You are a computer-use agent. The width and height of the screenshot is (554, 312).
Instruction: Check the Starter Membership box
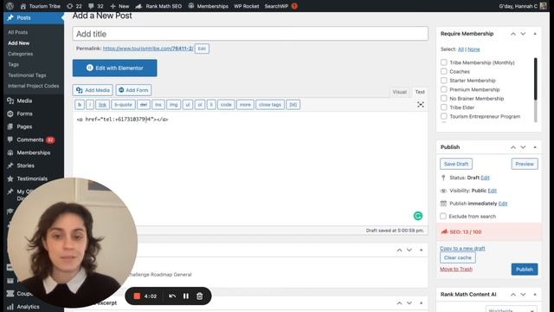(x=444, y=81)
